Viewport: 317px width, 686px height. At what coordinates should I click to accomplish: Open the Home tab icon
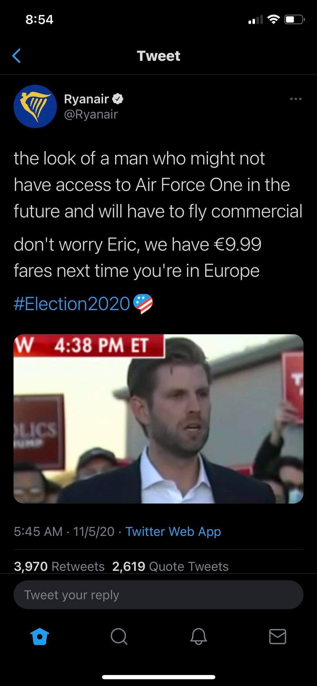[x=39, y=637]
